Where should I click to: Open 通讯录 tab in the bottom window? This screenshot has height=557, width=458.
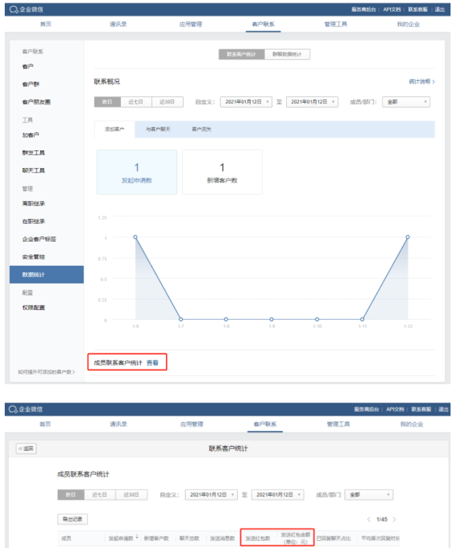click(x=119, y=424)
